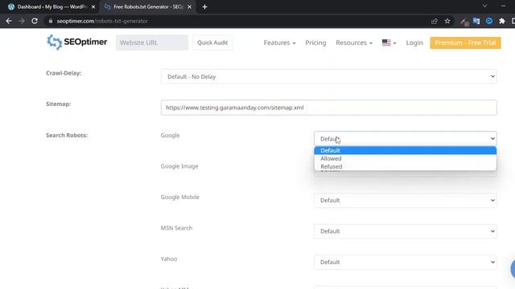Screen dimensions: 515x289
Task: Go back with the browser back arrow
Action: tap(9, 21)
